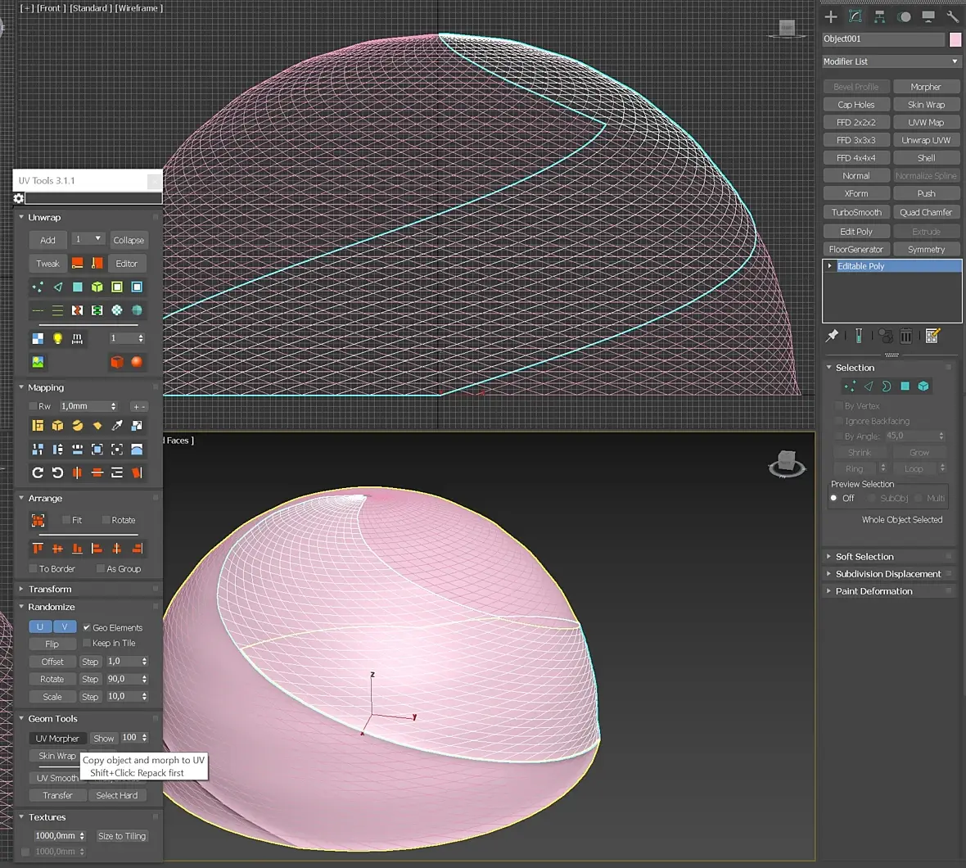Viewport: 966px width, 868px height.
Task: Open UV Tools settings gear
Action: coord(19,198)
